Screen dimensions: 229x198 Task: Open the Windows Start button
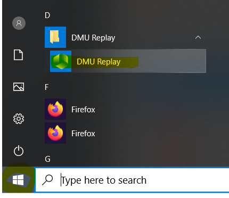pos(18,179)
